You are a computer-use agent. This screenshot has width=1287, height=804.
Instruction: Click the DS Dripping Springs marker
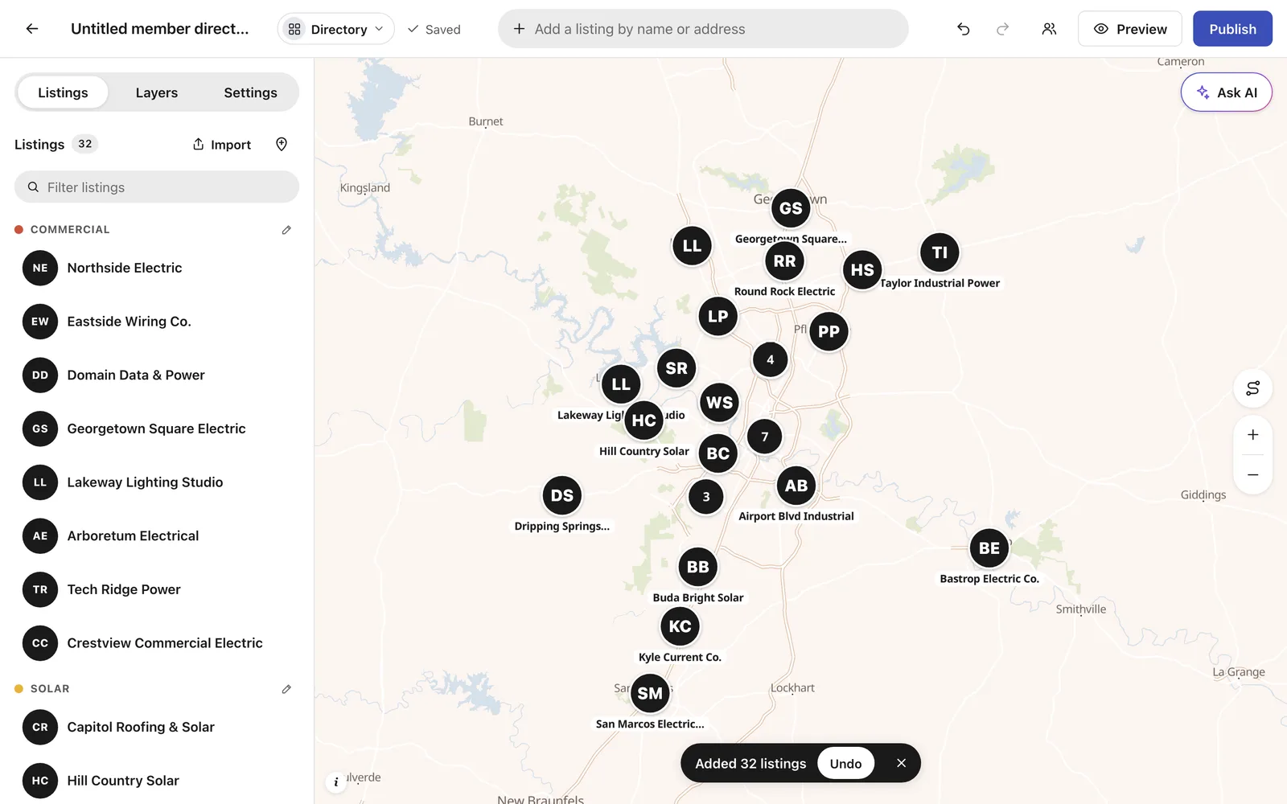(x=562, y=495)
